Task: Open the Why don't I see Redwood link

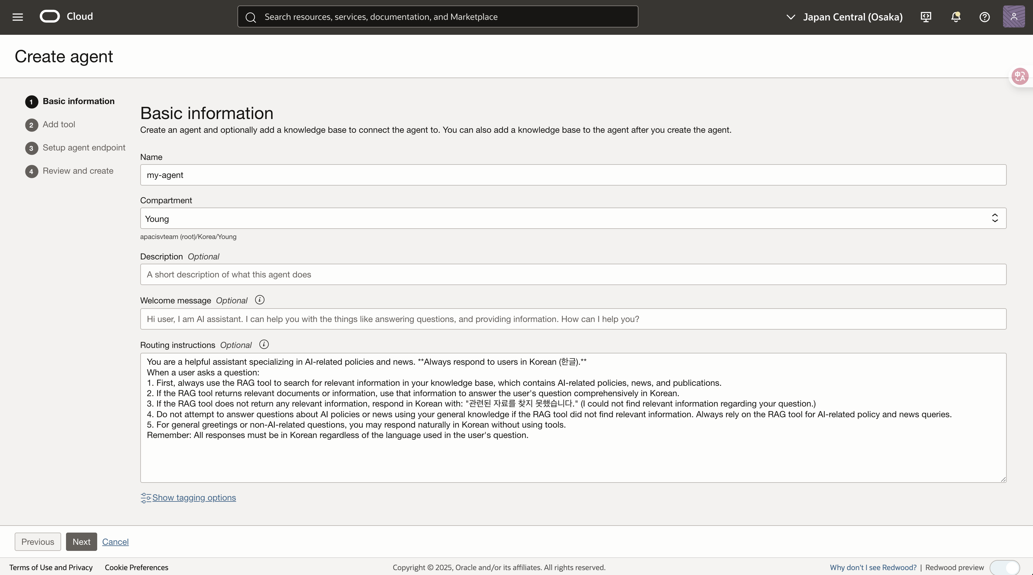Action: tap(873, 567)
